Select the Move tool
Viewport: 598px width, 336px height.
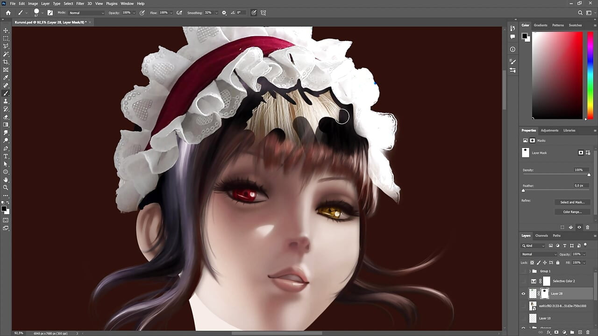[6, 30]
